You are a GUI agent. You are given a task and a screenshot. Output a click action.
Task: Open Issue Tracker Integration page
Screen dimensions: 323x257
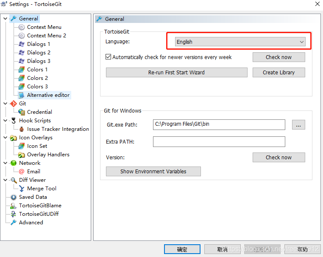point(58,129)
